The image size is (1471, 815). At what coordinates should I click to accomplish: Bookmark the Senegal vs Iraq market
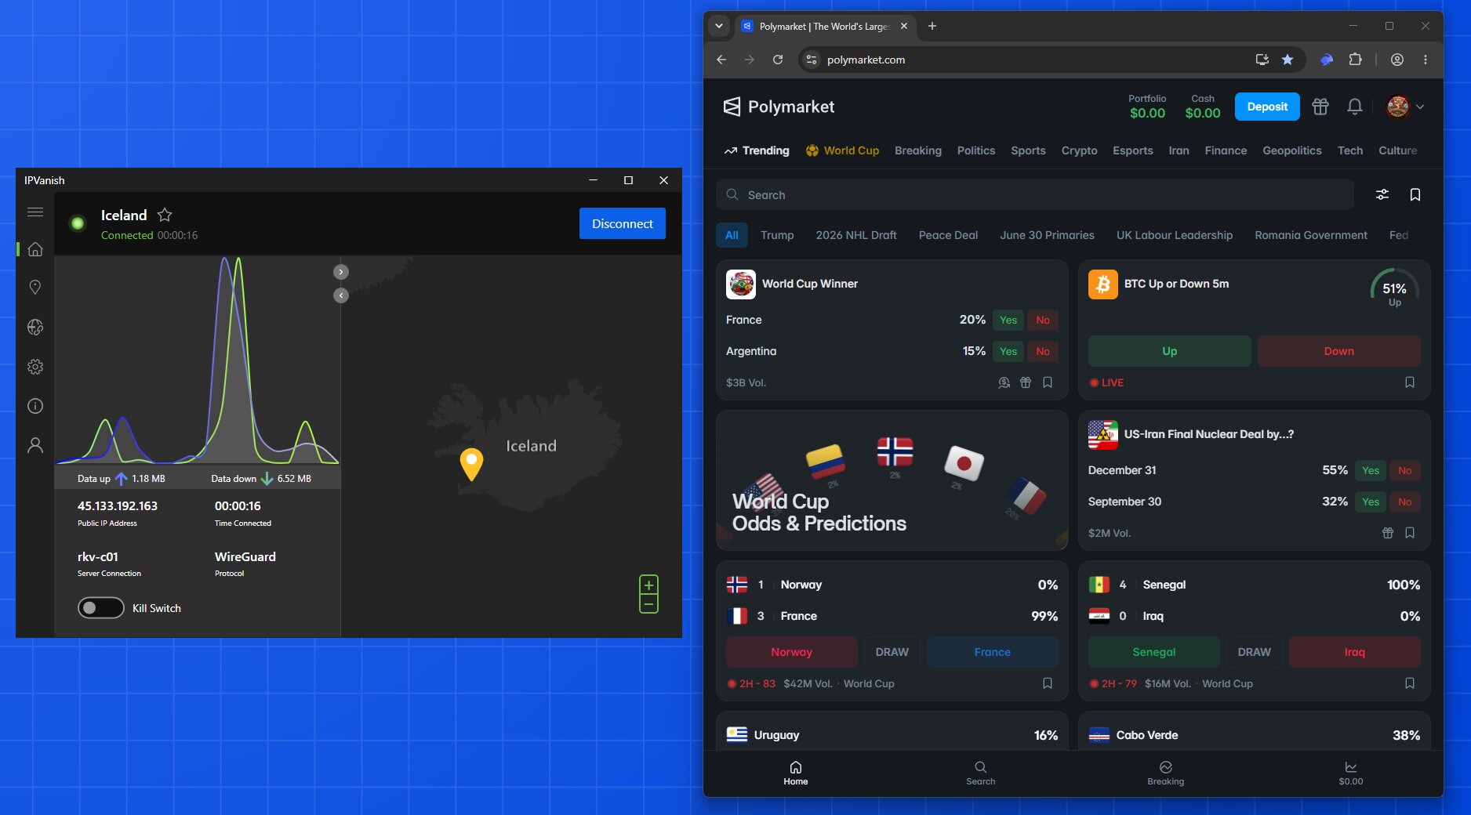pos(1410,683)
